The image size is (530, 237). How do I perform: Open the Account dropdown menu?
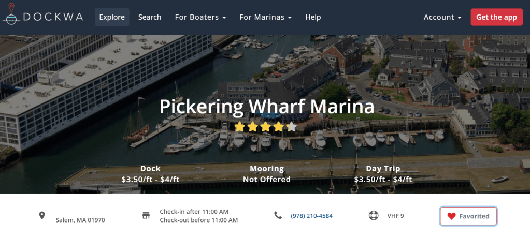pyautogui.click(x=442, y=17)
